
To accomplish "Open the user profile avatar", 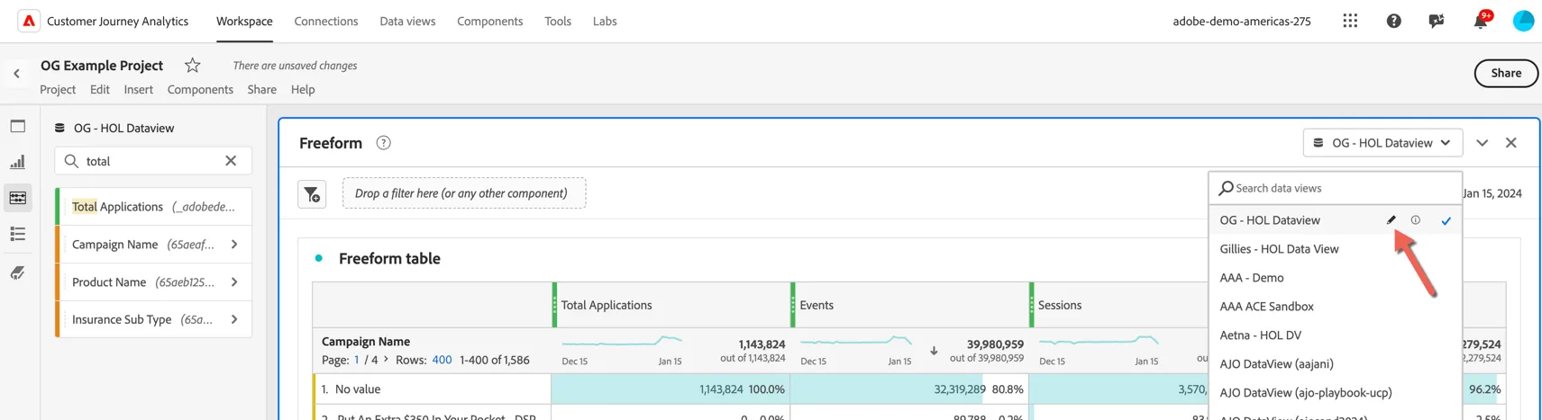I will pyautogui.click(x=1523, y=21).
